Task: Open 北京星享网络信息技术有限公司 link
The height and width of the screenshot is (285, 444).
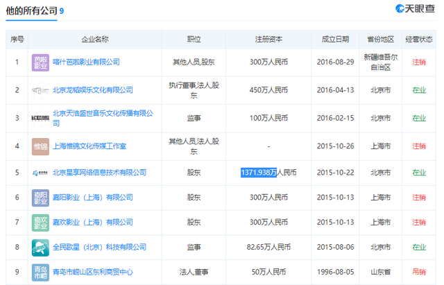Action: (99, 173)
